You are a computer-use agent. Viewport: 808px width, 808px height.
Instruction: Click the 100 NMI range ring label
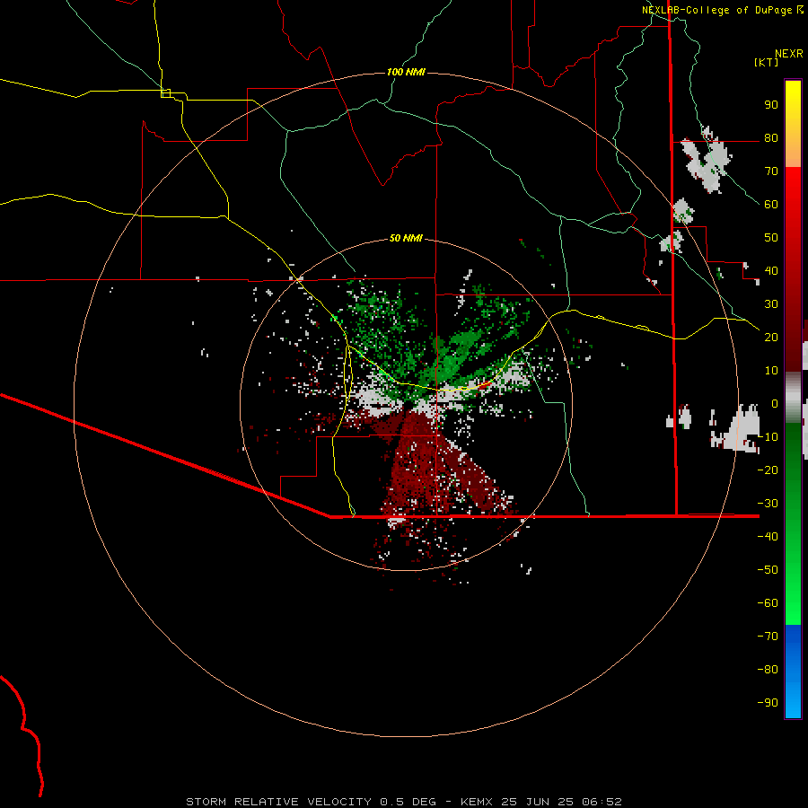click(x=406, y=72)
